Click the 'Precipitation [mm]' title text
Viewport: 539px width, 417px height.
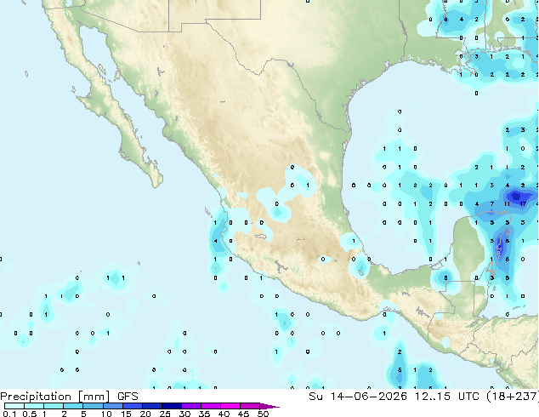pos(55,397)
